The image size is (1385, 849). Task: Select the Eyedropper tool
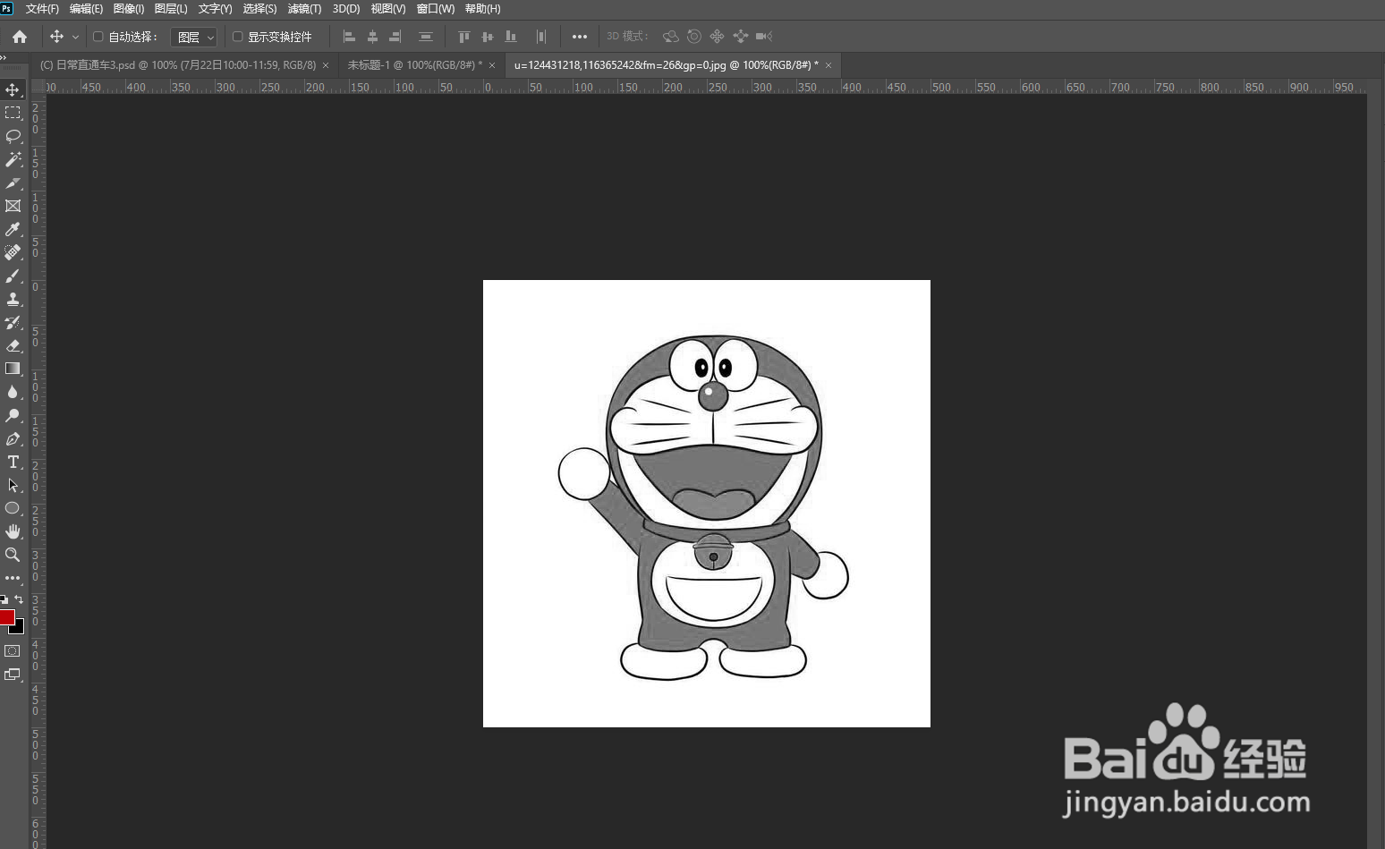(13, 229)
